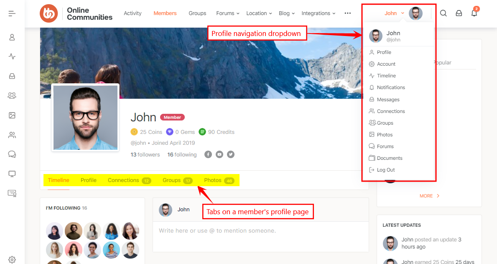Expand the Forums dropdown in top navigation
Viewport: 497px width, 264px height.
point(228,13)
